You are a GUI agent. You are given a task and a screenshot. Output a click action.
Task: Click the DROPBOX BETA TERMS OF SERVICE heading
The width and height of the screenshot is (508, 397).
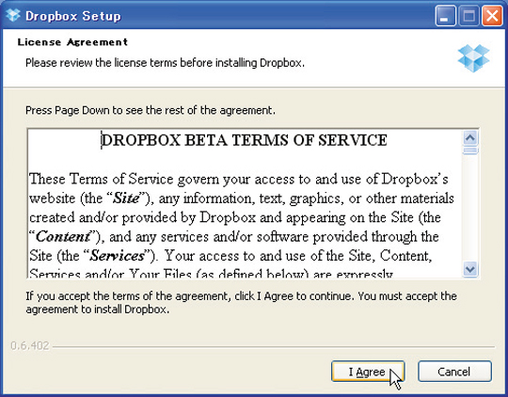[245, 140]
